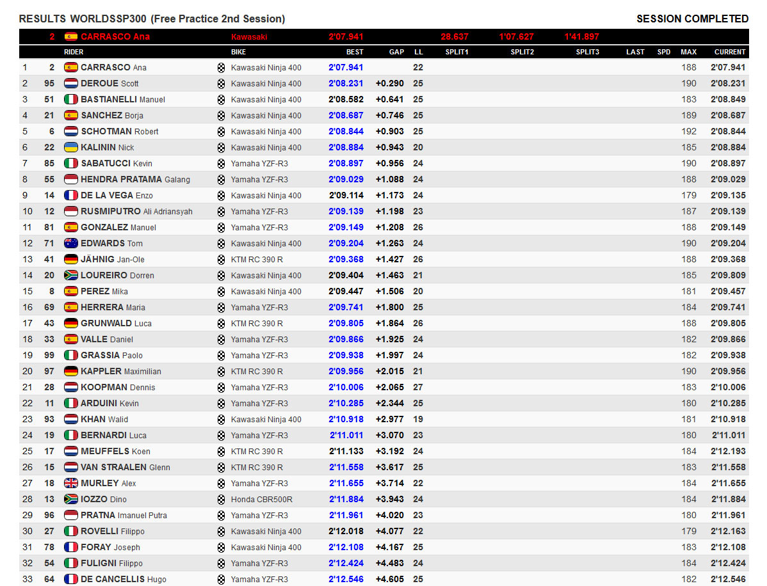The width and height of the screenshot is (767, 586).
Task: Click rider name GRASSIA Paolo
Action: tap(111, 355)
